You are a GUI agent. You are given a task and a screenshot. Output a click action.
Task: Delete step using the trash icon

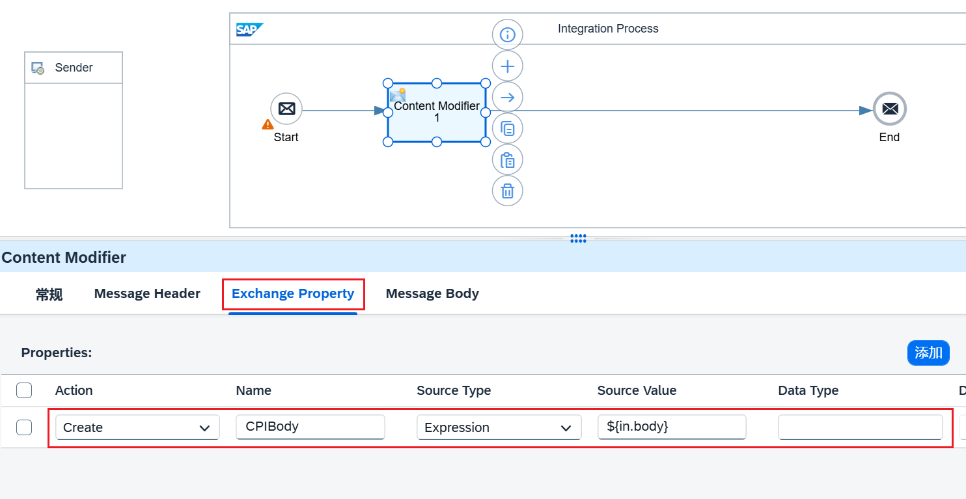tap(507, 191)
